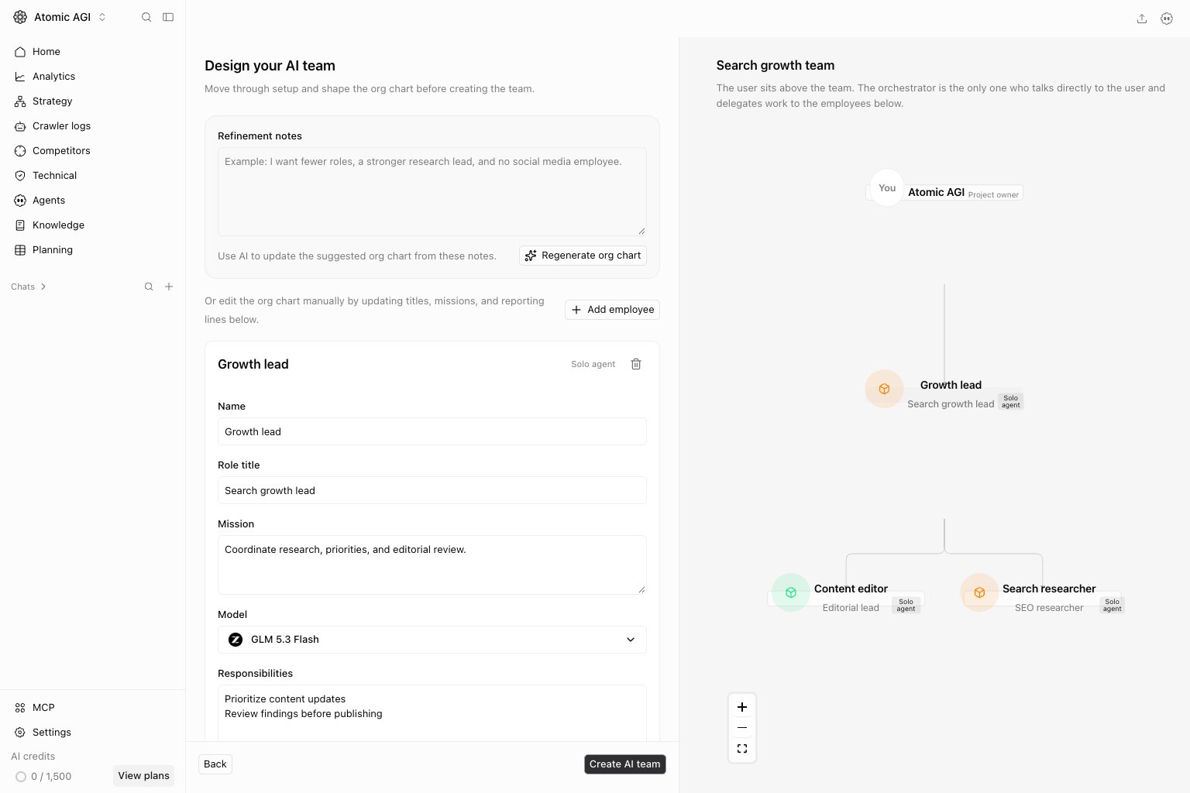1190x793 pixels.
Task: Click the Knowledge book icon
Action: (x=20, y=225)
